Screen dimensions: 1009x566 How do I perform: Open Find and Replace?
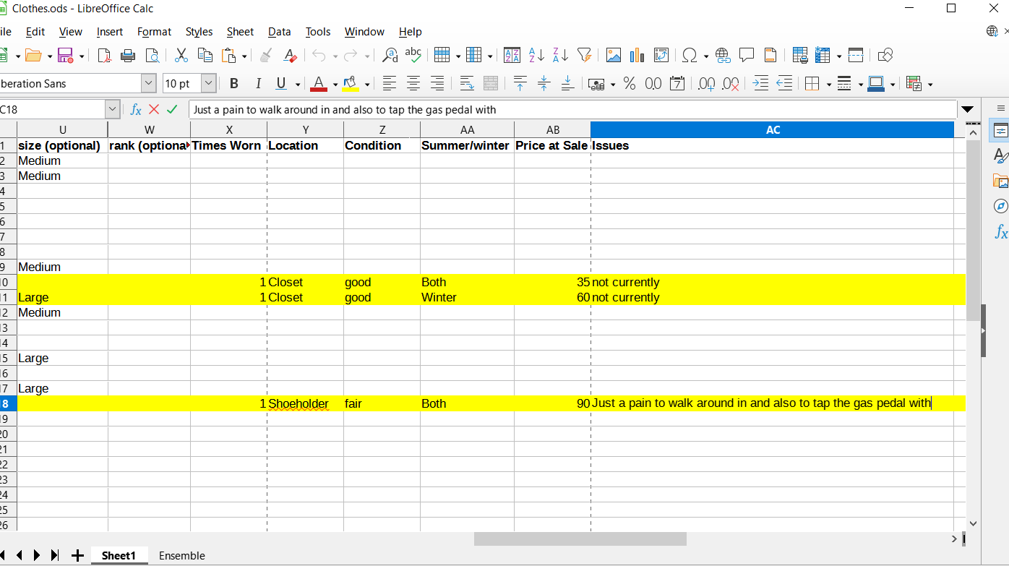[x=390, y=55]
